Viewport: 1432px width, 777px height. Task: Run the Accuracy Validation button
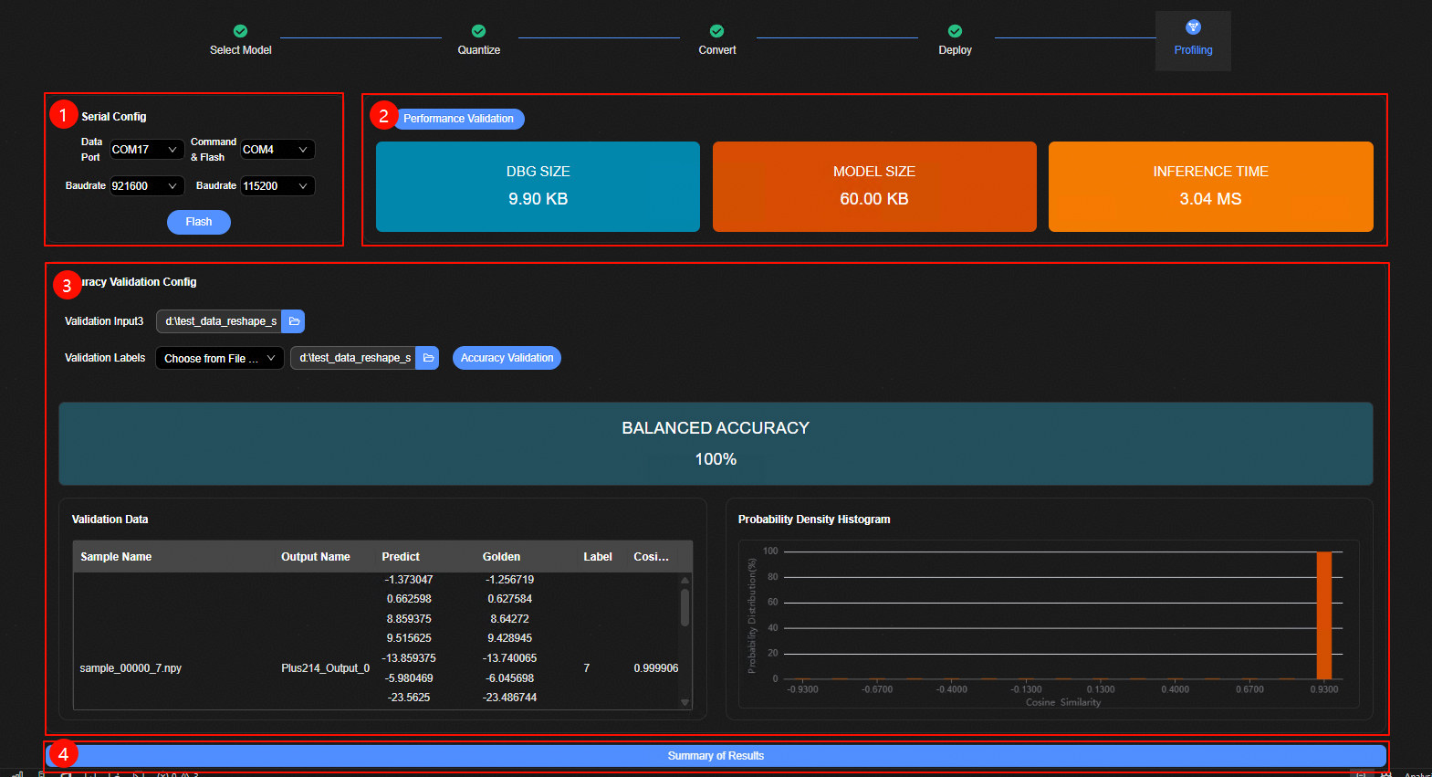tap(507, 358)
